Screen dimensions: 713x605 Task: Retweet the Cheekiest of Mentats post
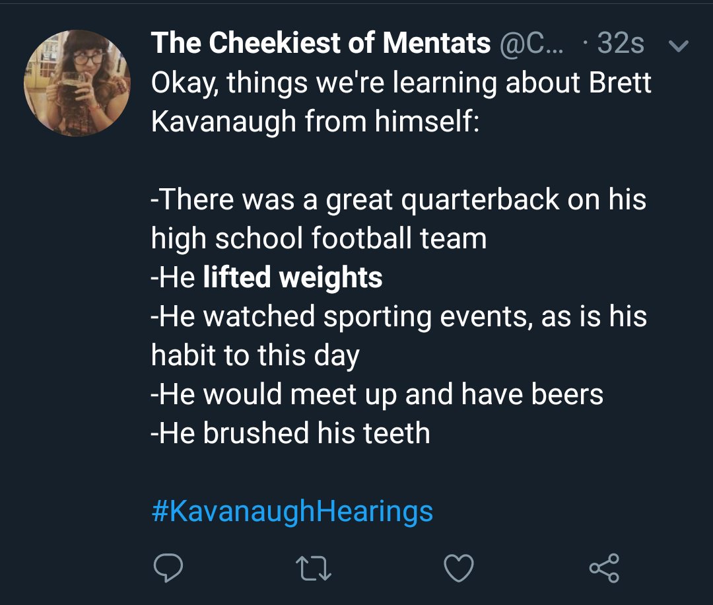[314, 568]
